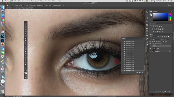Select the Eyedropper tool
This screenshot has height=97, width=174.
click(26, 36)
